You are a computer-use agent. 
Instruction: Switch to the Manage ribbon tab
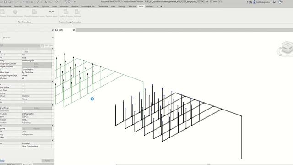[x=122, y=6]
